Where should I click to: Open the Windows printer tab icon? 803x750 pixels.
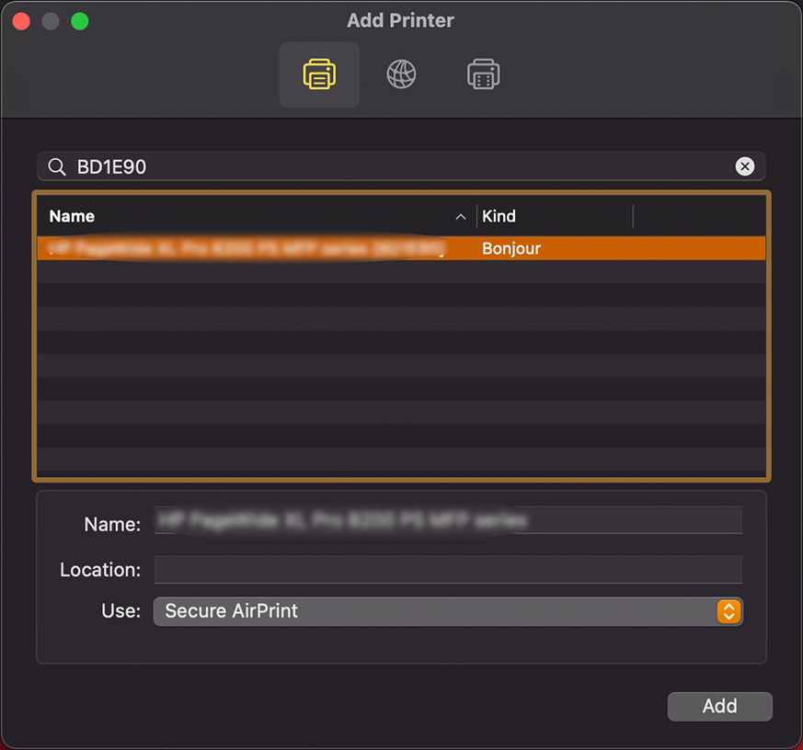click(483, 74)
